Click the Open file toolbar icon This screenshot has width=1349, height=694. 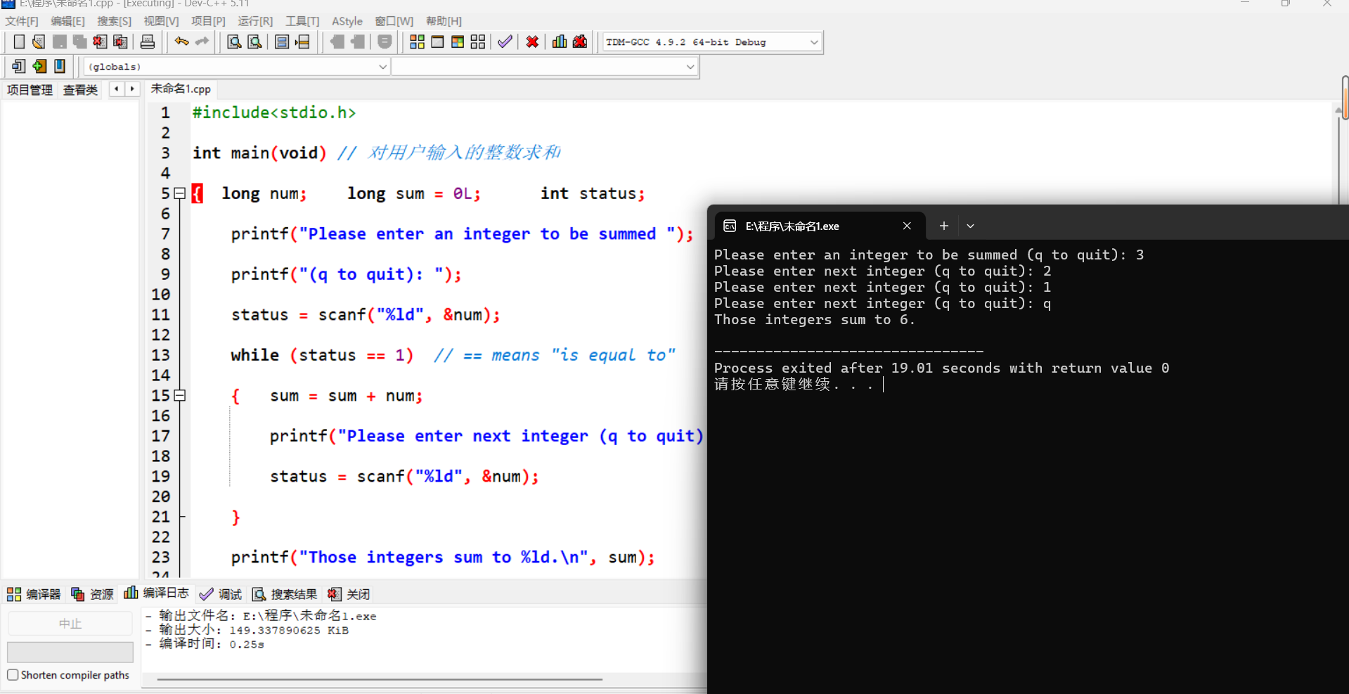(x=39, y=42)
